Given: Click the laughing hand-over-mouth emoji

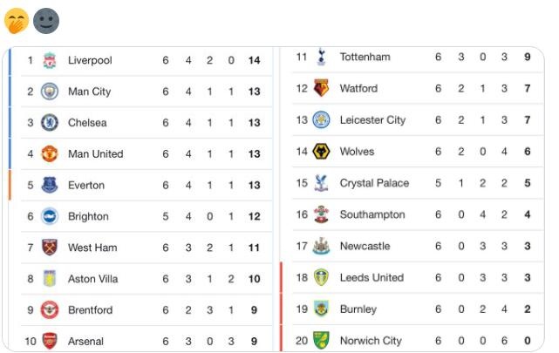Looking at the screenshot, I should coord(17,21).
